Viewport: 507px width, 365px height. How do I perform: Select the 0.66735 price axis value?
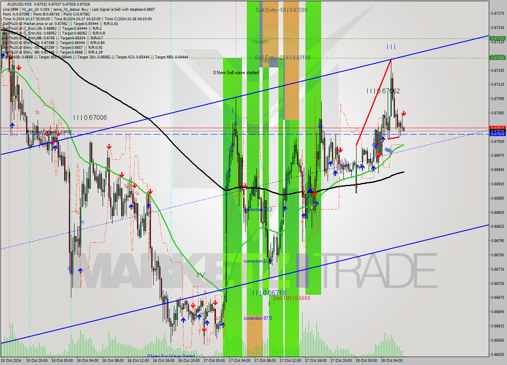click(497, 269)
